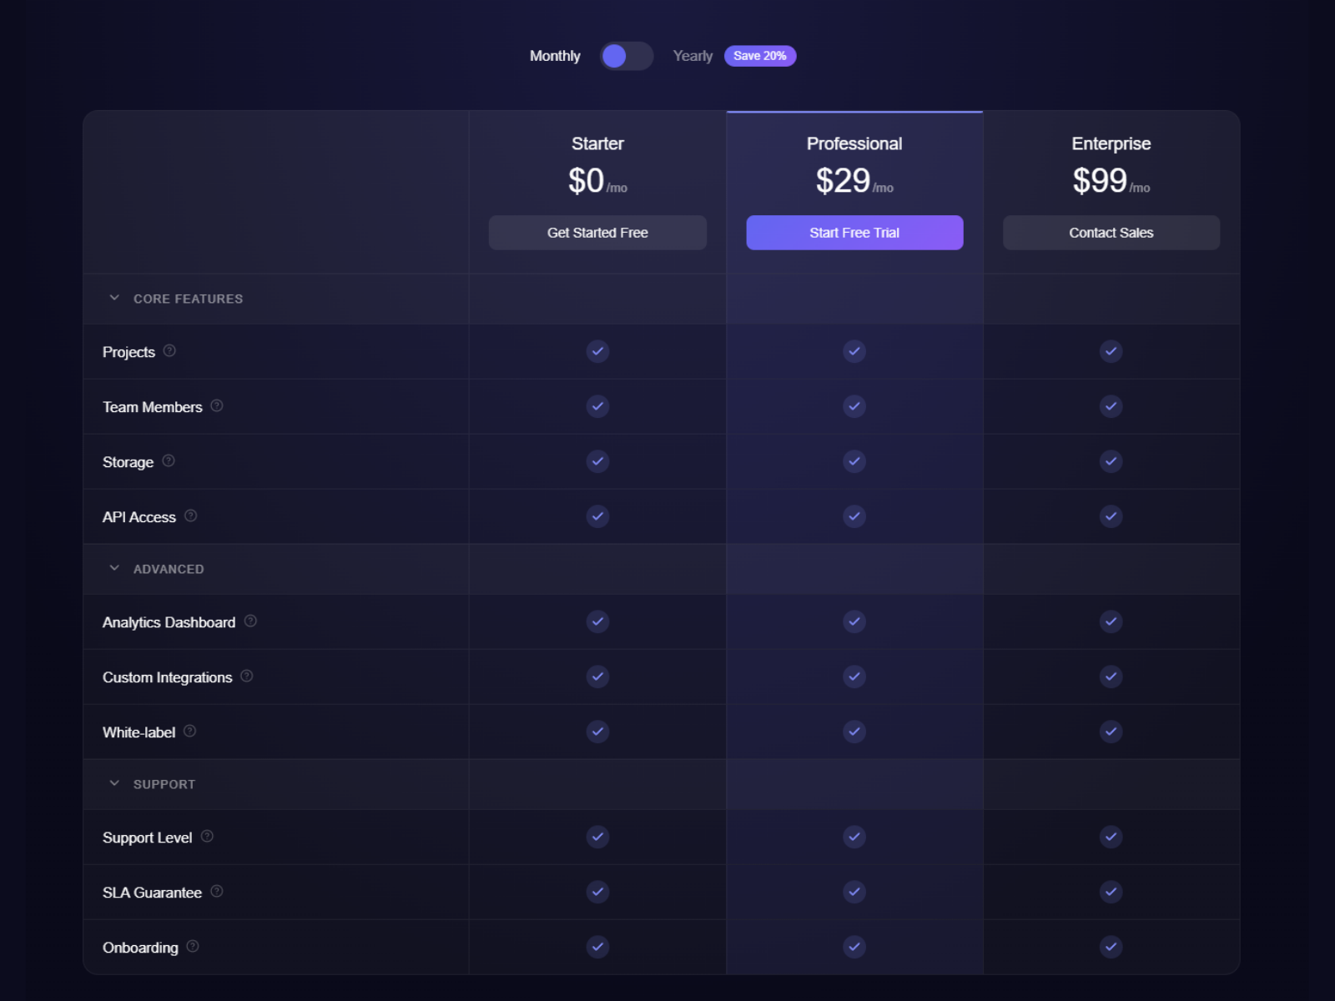
Task: Select the Professional plan header
Action: [x=854, y=143]
